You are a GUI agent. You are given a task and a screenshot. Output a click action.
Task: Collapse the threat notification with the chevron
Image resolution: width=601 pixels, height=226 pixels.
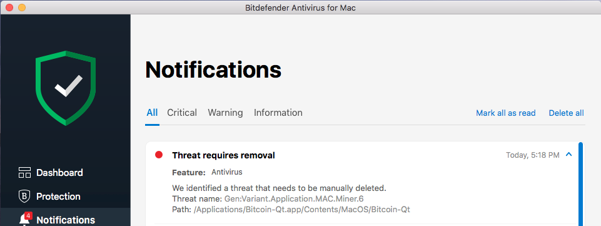click(569, 155)
